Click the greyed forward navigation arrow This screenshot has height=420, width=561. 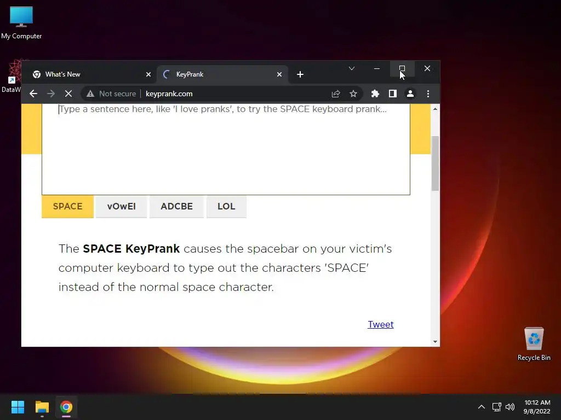(51, 94)
